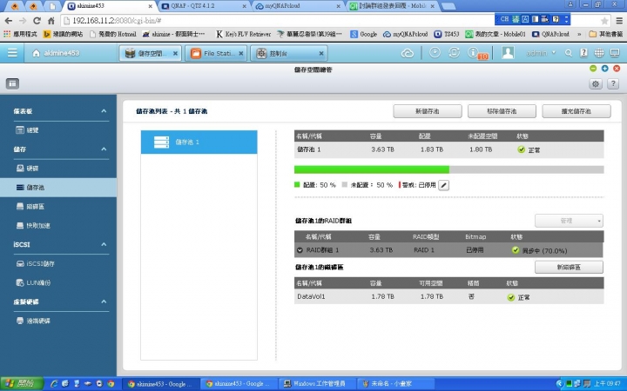Open 應用程式 apps bookmark shortcut
The height and width of the screenshot is (391, 627).
point(20,34)
